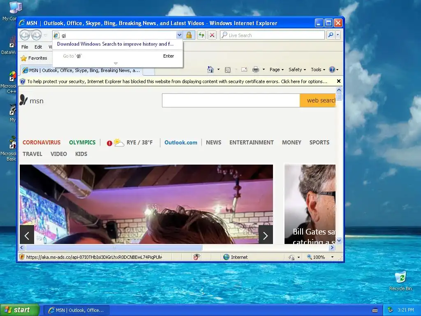Click the popup blocker status icon
This screenshot has width=421, height=316.
click(x=197, y=257)
